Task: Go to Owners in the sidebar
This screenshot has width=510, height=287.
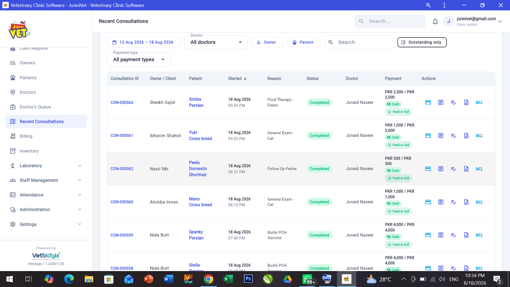Action: pos(46,63)
